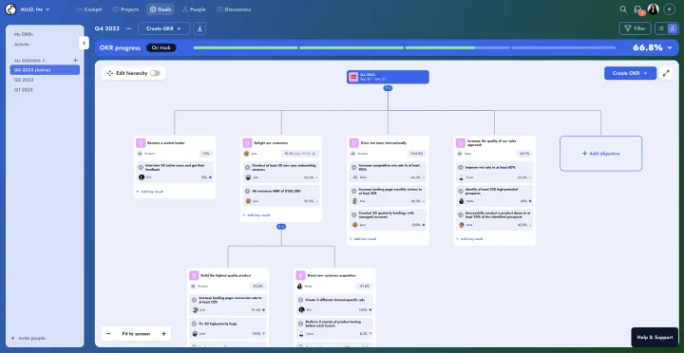Zoom in with the plus button
This screenshot has height=353, width=684.
[x=164, y=334]
